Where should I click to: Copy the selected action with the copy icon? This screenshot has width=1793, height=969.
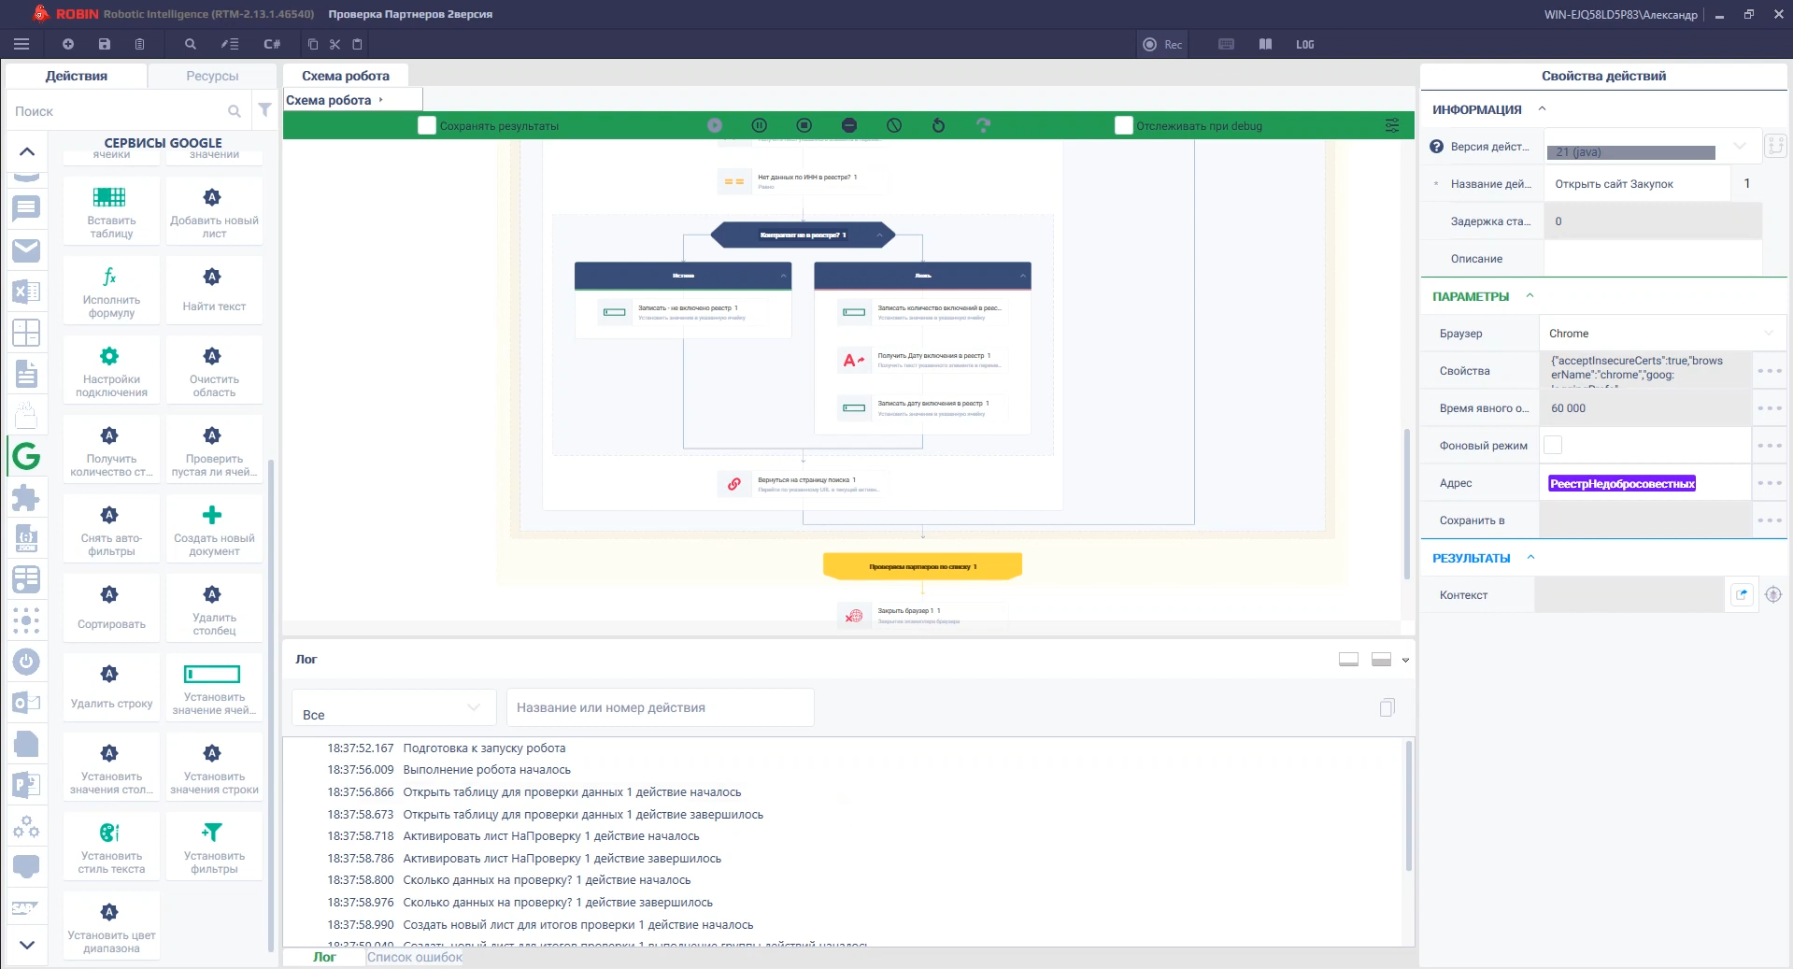313,44
